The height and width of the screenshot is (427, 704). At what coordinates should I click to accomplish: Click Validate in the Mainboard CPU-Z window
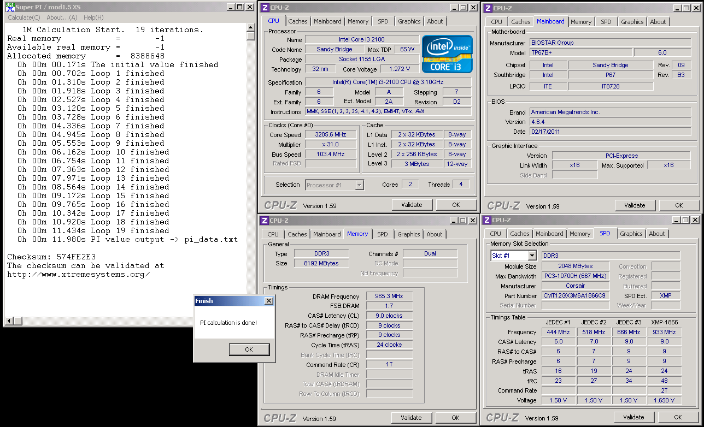tap(635, 205)
